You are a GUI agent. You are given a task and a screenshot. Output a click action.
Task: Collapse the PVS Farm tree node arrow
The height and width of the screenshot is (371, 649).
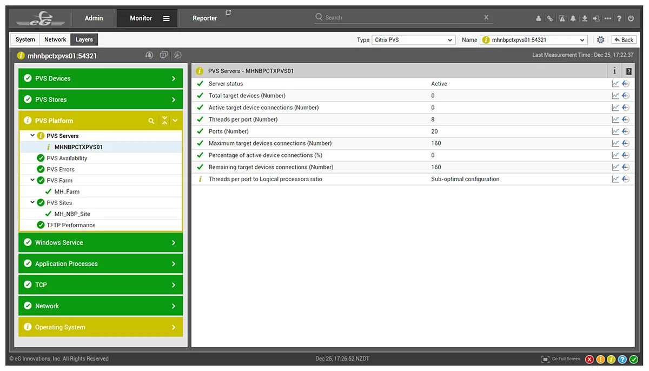pos(32,181)
